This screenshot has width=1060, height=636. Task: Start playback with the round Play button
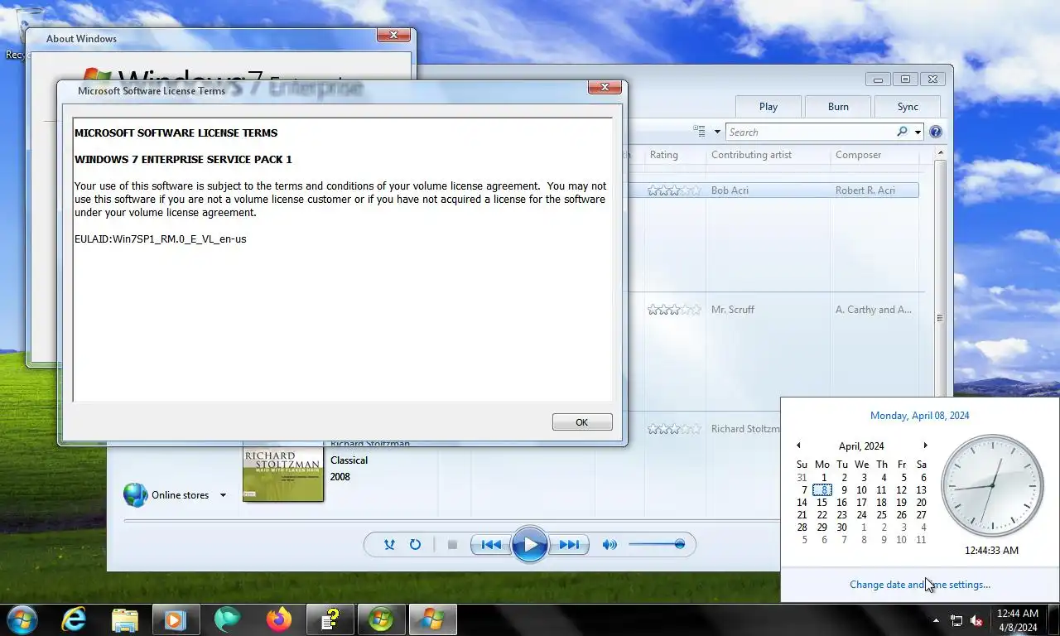tap(530, 544)
